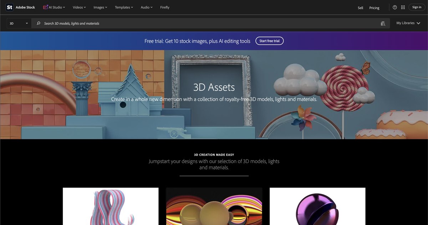Expand the My Libraries dropdown
428x225 pixels.
(x=408, y=23)
